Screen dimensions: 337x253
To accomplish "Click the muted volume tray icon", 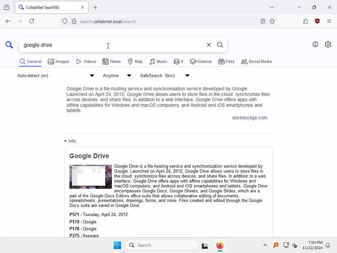I will 295,245.
